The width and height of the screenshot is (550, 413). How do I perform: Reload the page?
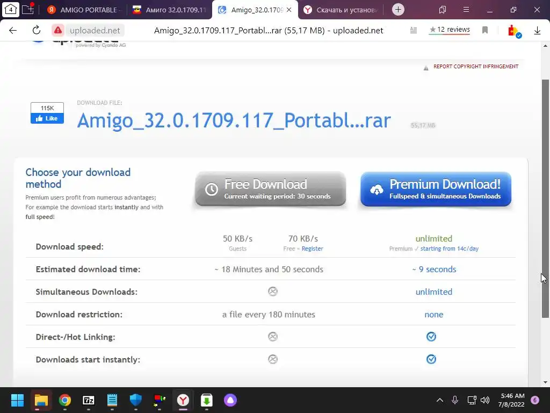pyautogui.click(x=37, y=31)
